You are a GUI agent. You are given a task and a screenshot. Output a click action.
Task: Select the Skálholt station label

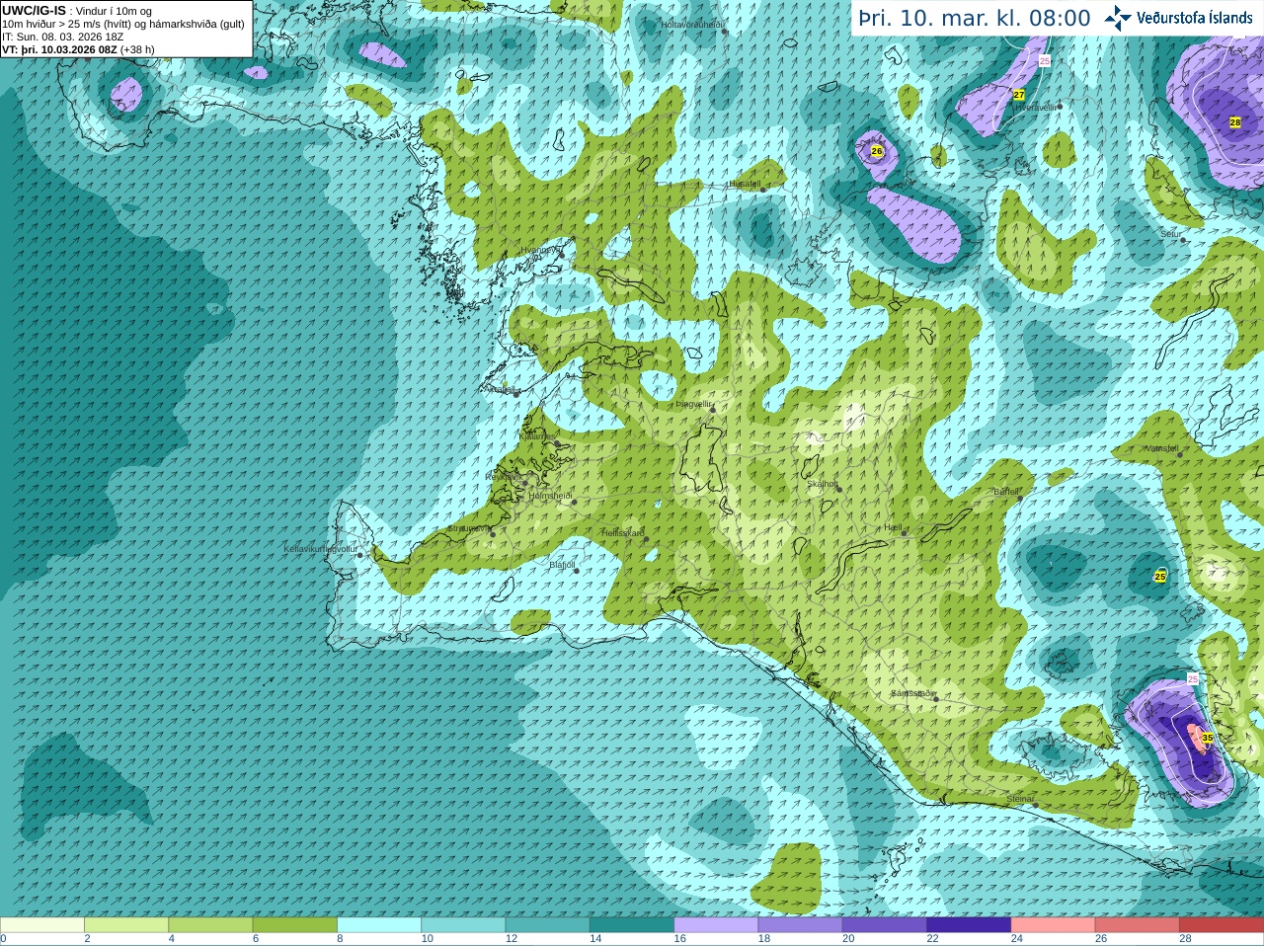click(824, 484)
